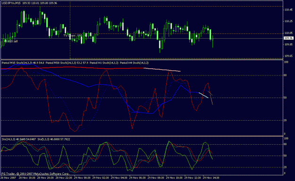Click the Period H1 Stoch(14,3,3) label
The image size is (295, 181).
tap(104, 63)
